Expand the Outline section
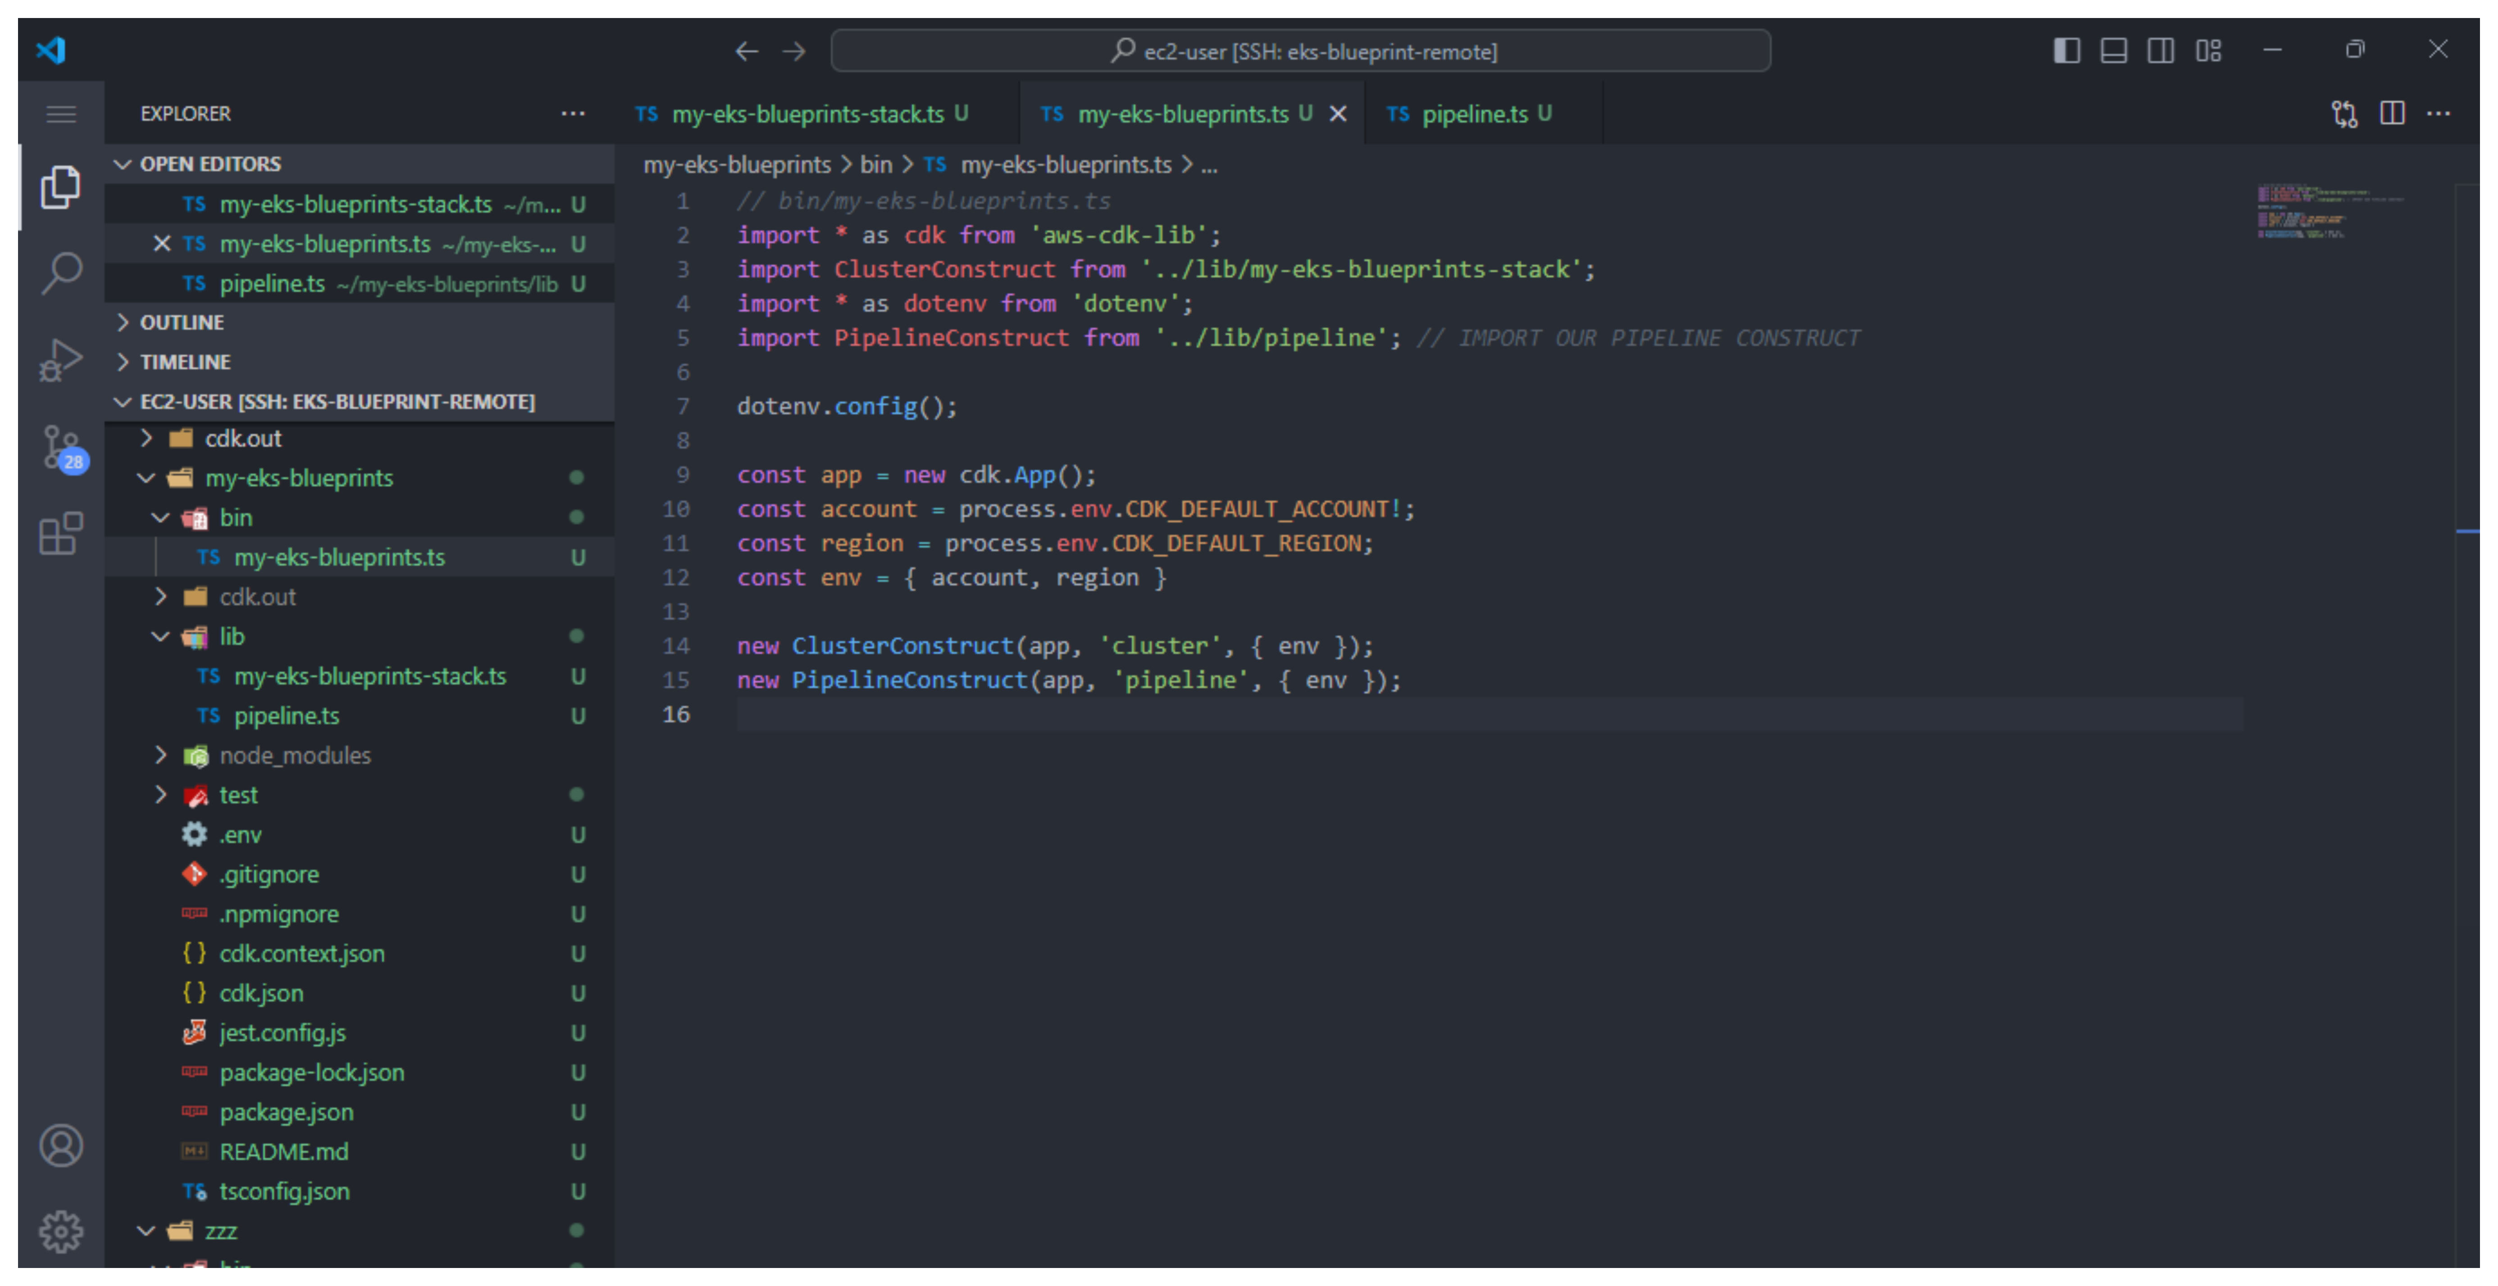 coord(360,323)
